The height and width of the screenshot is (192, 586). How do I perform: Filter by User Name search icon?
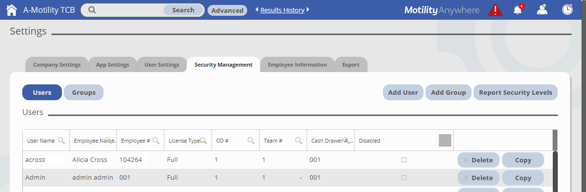61,141
